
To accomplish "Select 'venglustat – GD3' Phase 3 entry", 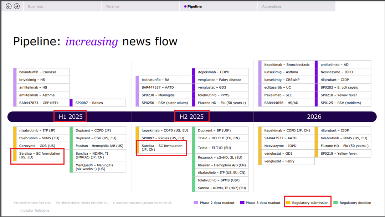I will 220,87.
